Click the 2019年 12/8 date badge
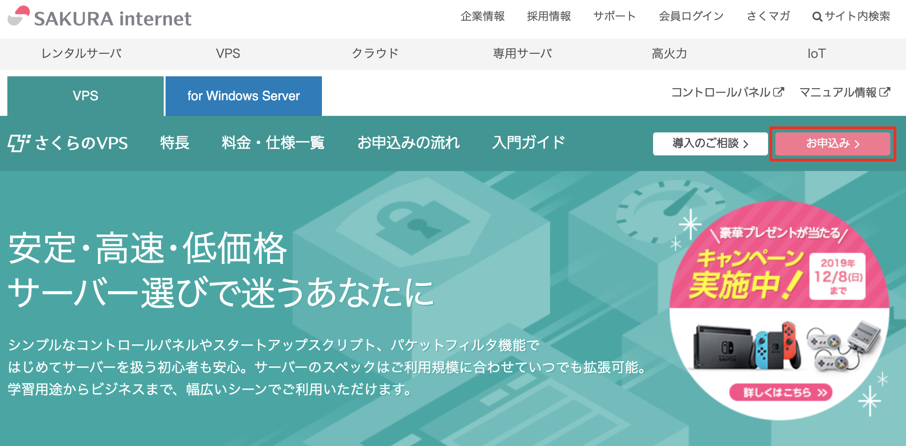The height and width of the screenshot is (446, 906). coord(837,276)
